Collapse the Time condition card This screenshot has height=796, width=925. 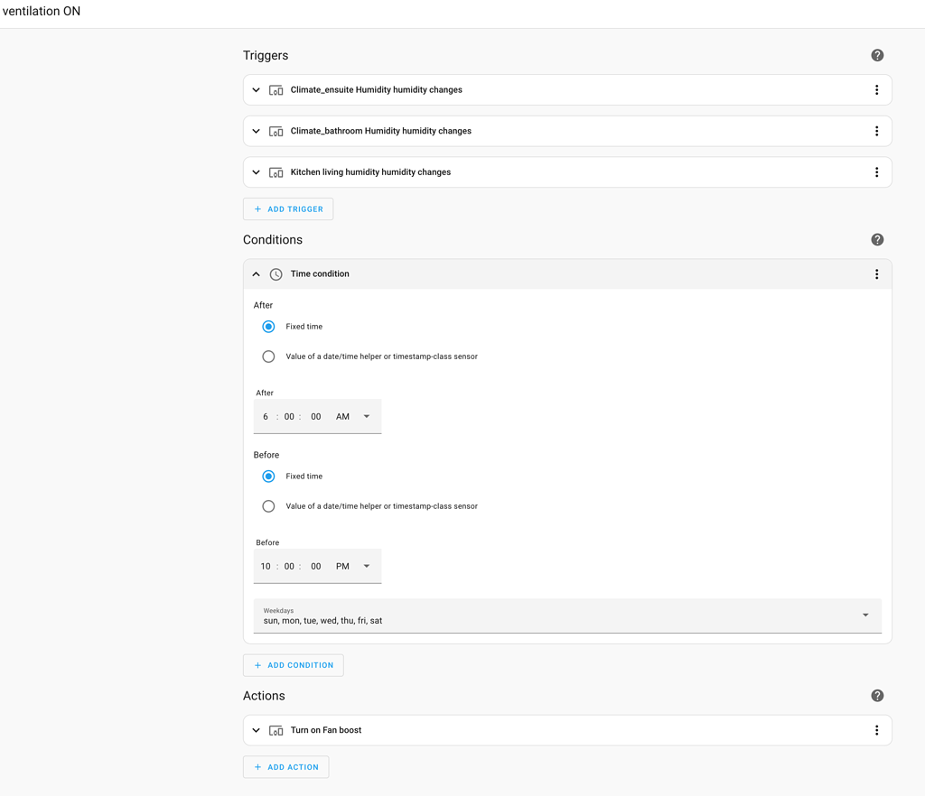[256, 273]
